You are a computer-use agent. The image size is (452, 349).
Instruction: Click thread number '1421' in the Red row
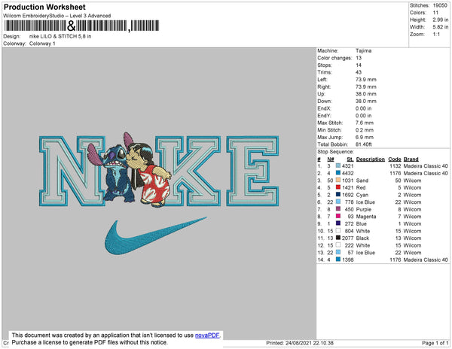pos(347,187)
